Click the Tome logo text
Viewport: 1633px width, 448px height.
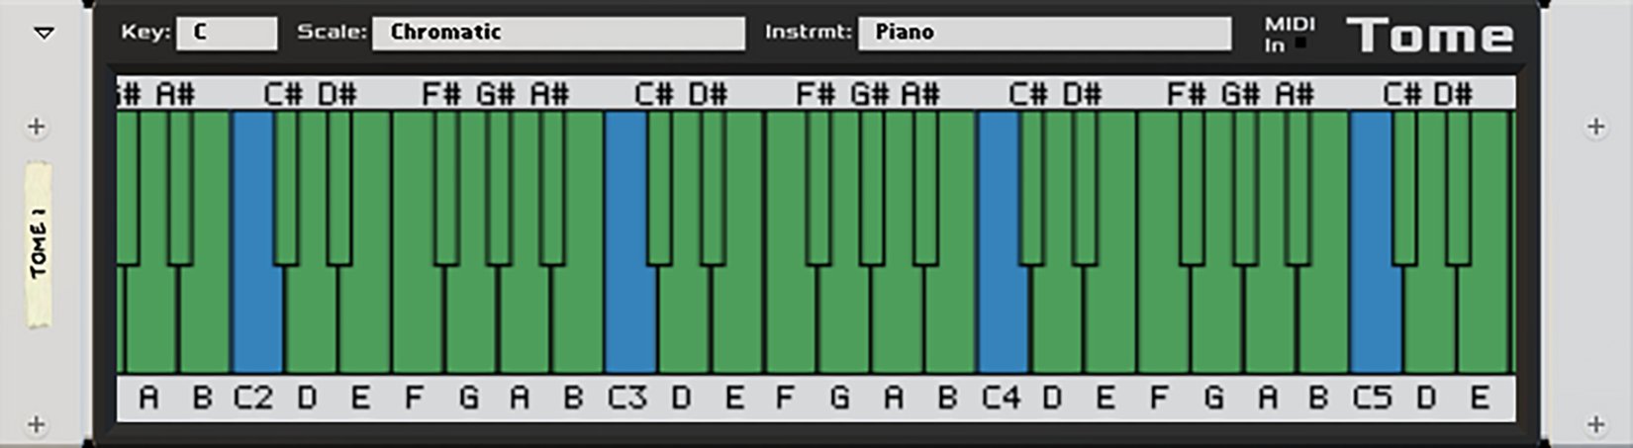pyautogui.click(x=1430, y=37)
